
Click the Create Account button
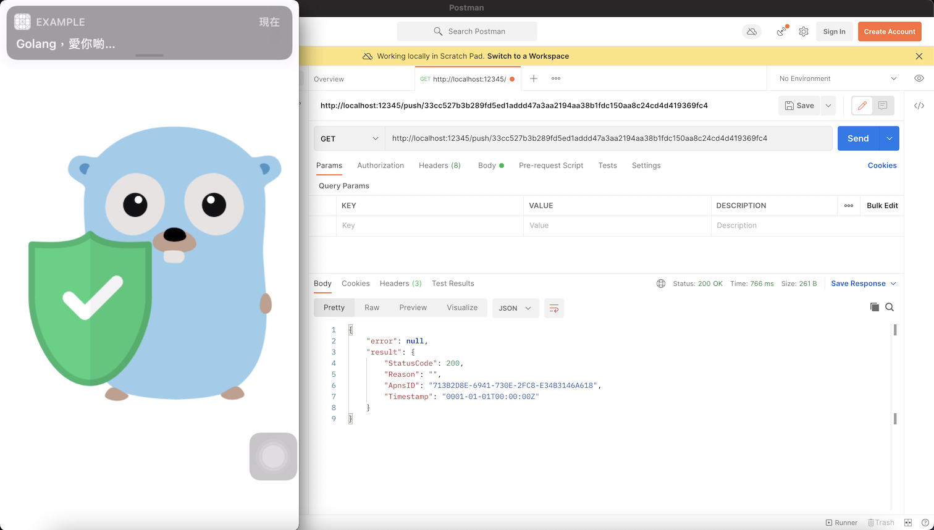point(890,32)
